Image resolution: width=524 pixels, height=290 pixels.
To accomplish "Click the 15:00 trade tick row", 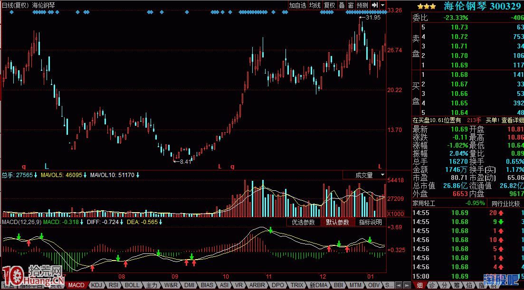I will (x=468, y=276).
